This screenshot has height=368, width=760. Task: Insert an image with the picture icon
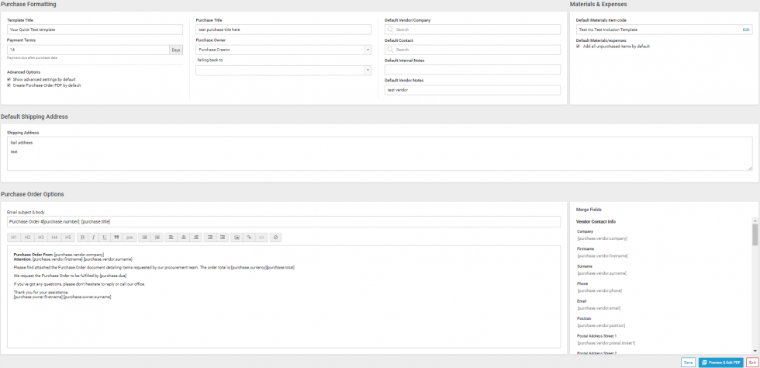click(237, 237)
